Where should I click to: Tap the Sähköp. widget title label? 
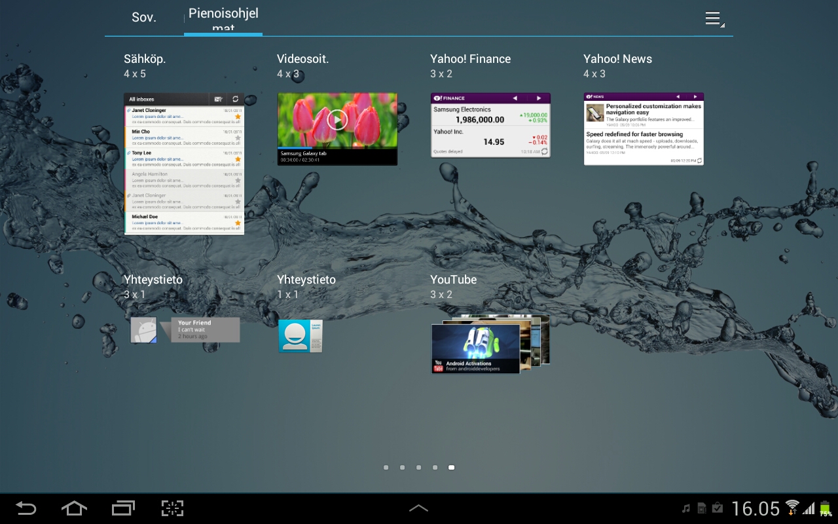tap(145, 59)
